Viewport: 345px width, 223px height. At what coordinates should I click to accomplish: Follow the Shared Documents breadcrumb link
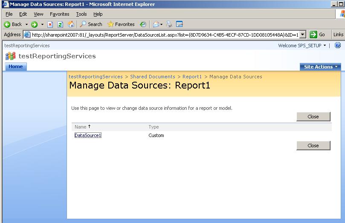(x=153, y=77)
